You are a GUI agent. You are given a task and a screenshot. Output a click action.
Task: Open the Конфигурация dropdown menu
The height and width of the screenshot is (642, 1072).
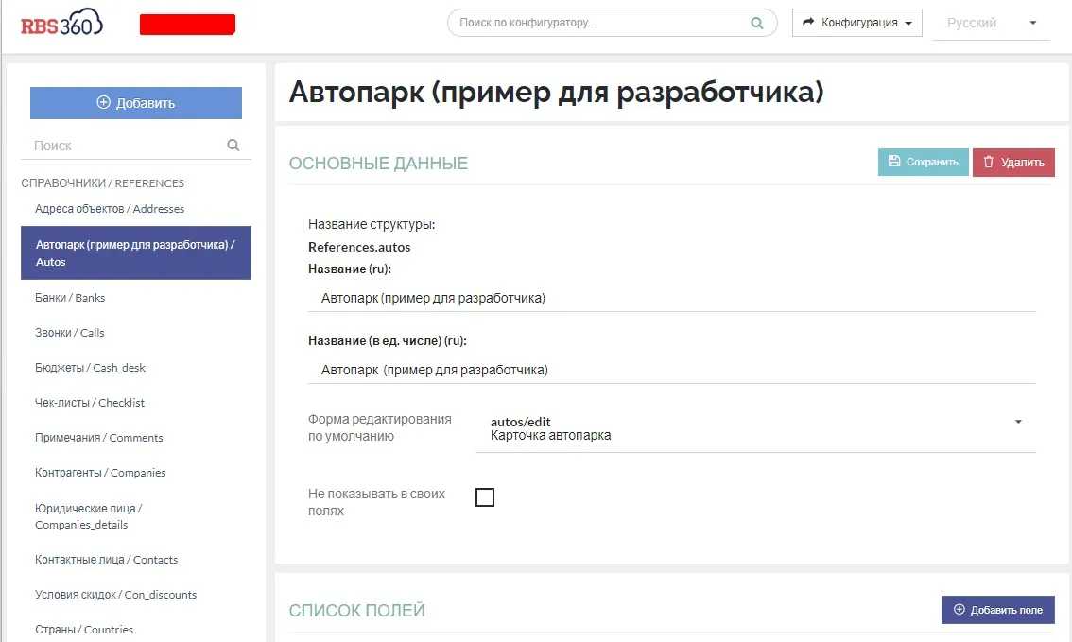856,23
